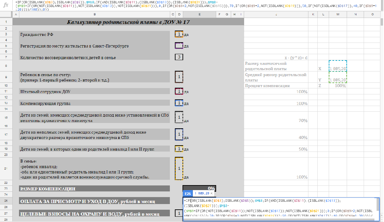Image resolution: width=384 pixels, height=222 pixels.
Task: Select row 19 header
Action: click(x=6, y=149)
